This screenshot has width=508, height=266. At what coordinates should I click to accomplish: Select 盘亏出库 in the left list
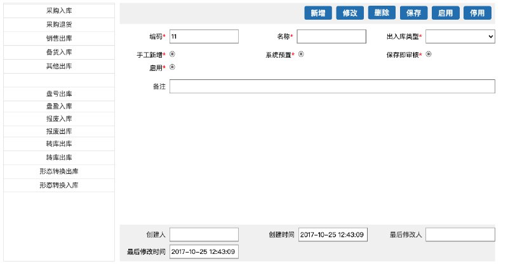coord(59,94)
